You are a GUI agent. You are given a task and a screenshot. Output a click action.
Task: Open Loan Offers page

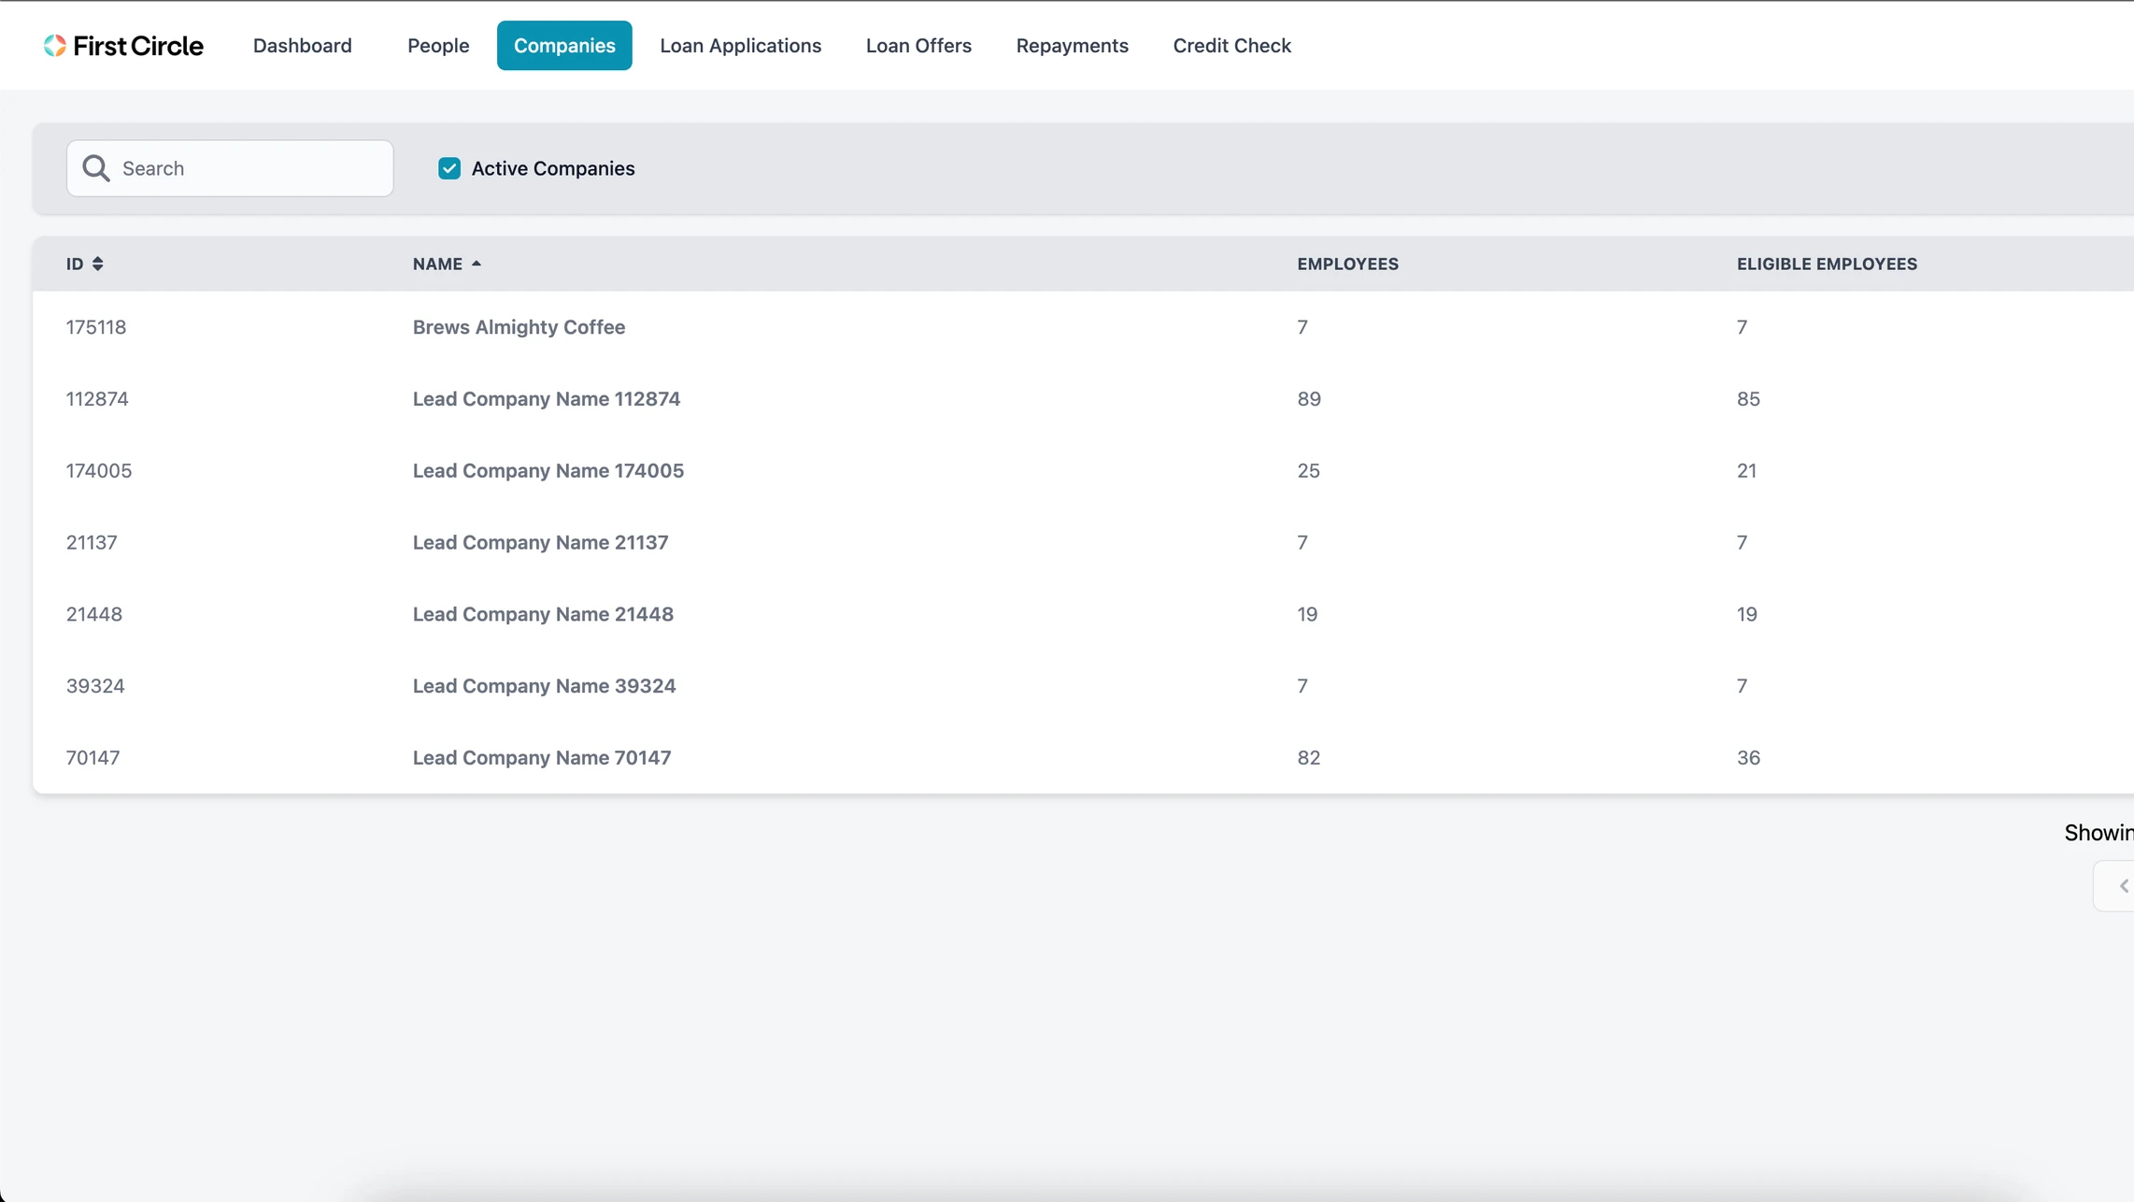point(918,46)
